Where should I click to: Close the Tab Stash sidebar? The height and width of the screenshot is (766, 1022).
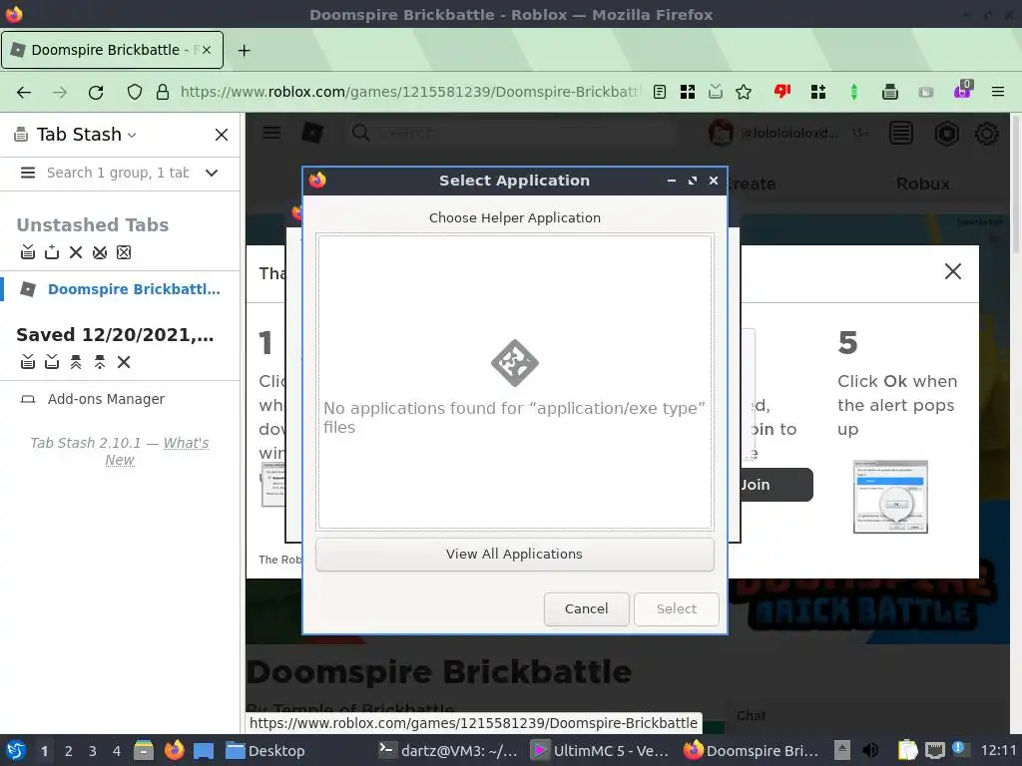222,135
